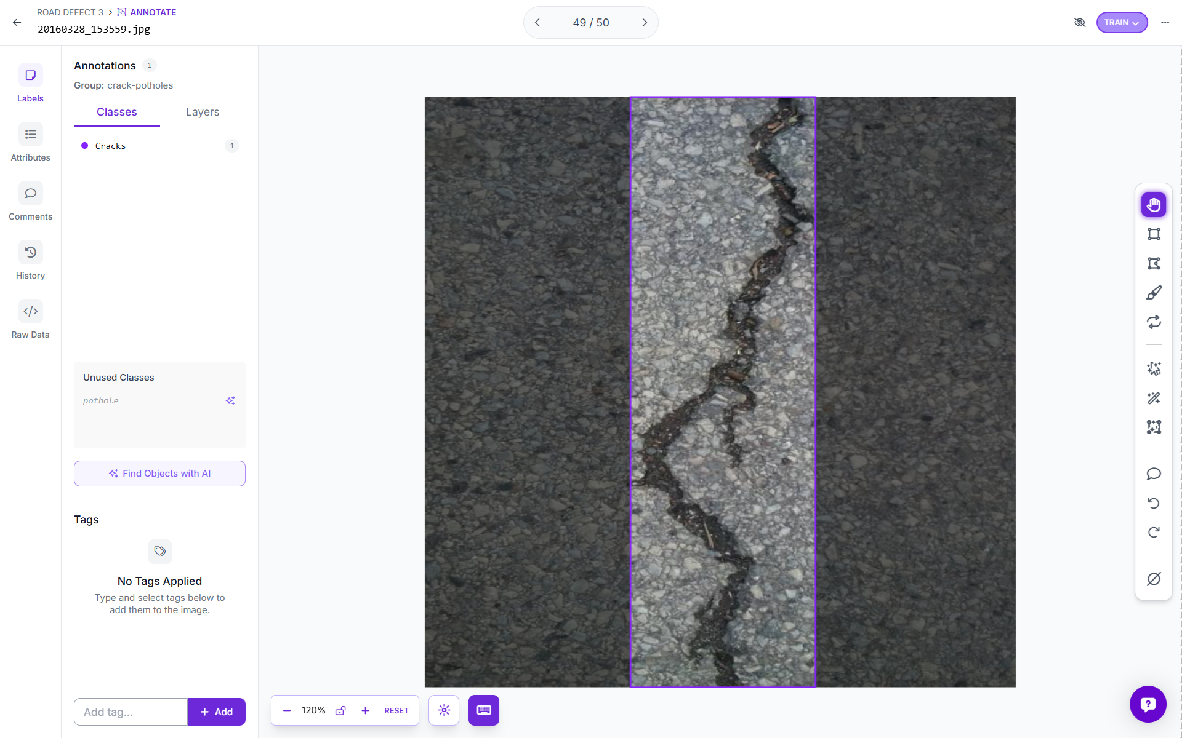Click the Add tag input field
This screenshot has width=1182, height=738.
(131, 712)
